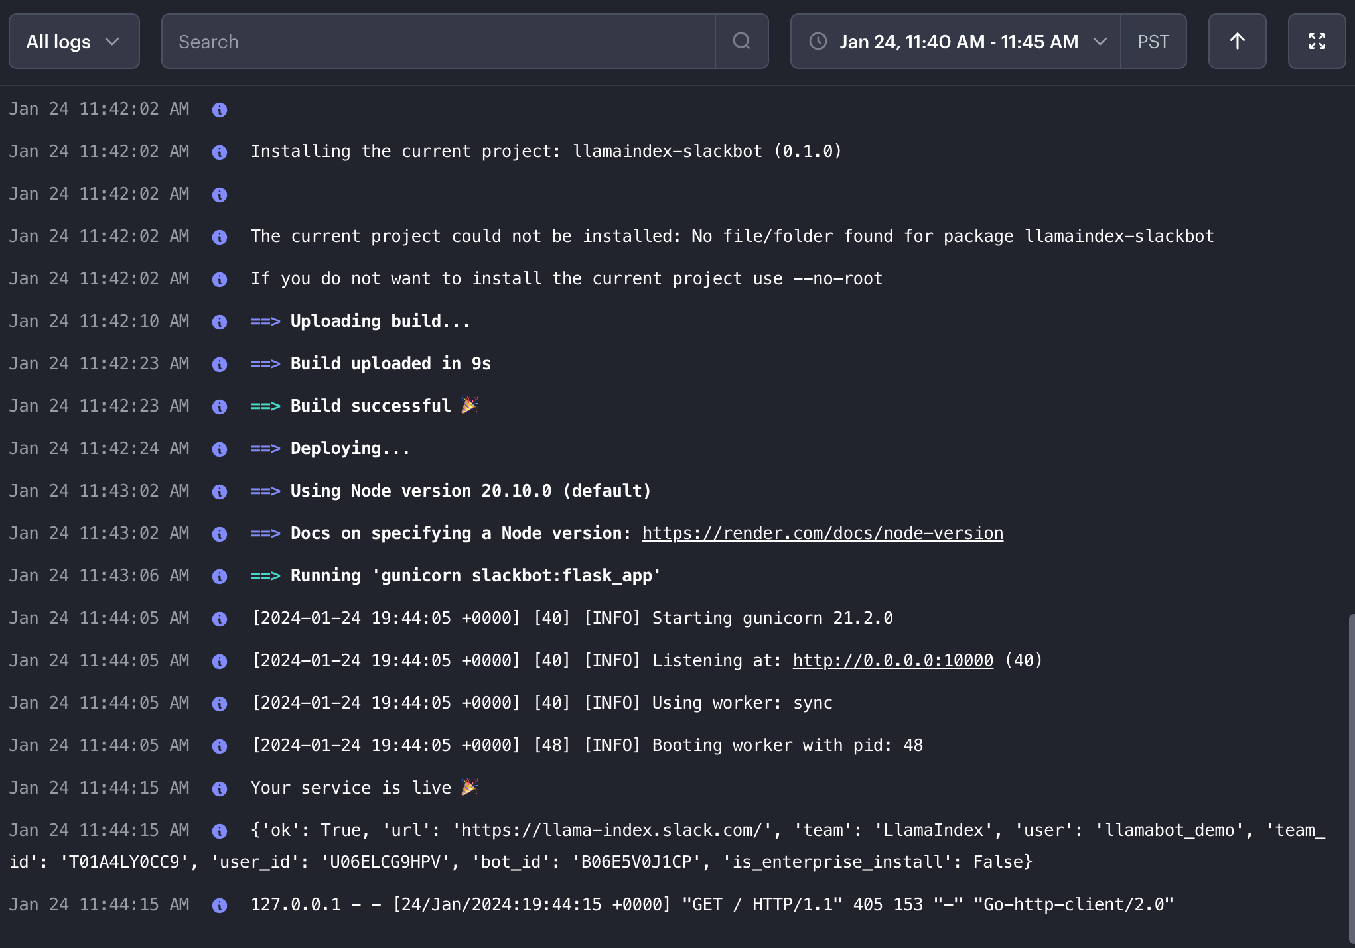
Task: Open the render.com node-version docs link
Action: coord(822,533)
